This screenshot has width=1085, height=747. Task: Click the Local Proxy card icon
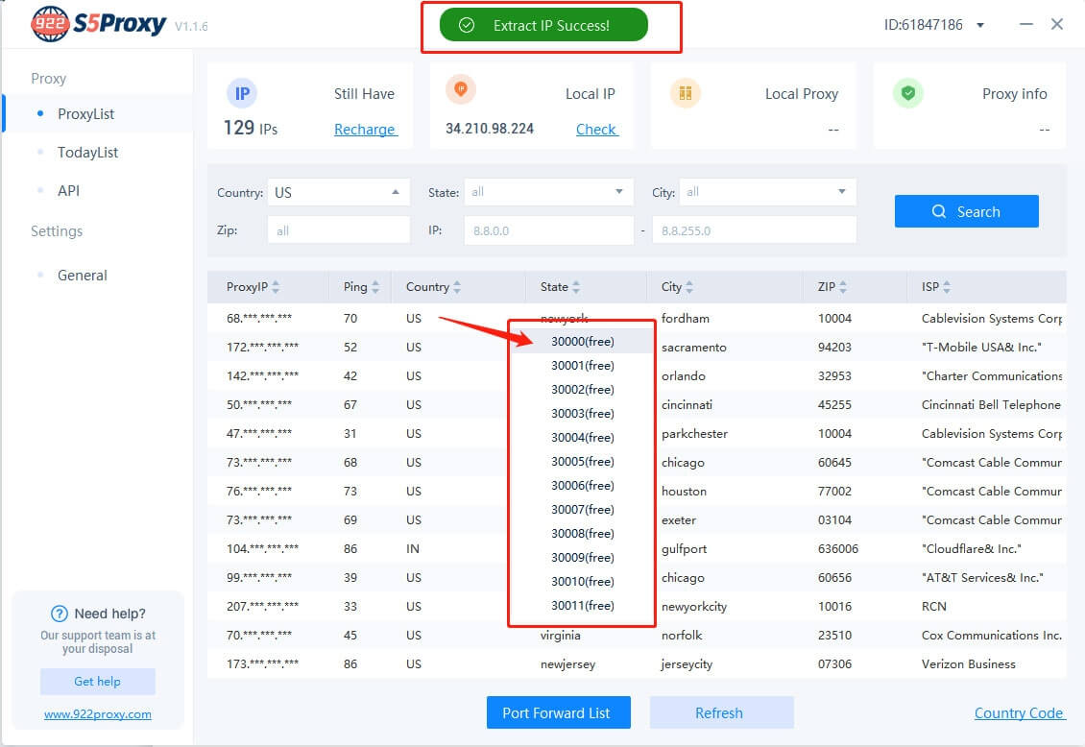(x=686, y=93)
